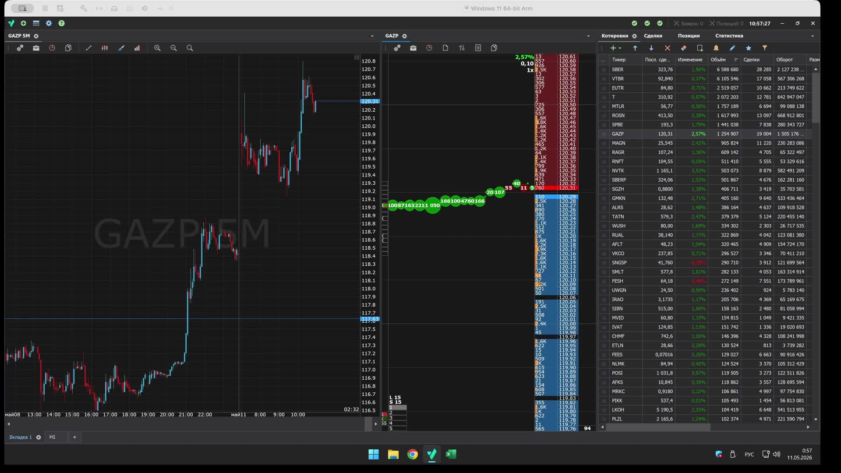Click the red eraser icon
The image size is (841, 473).
click(x=684, y=48)
